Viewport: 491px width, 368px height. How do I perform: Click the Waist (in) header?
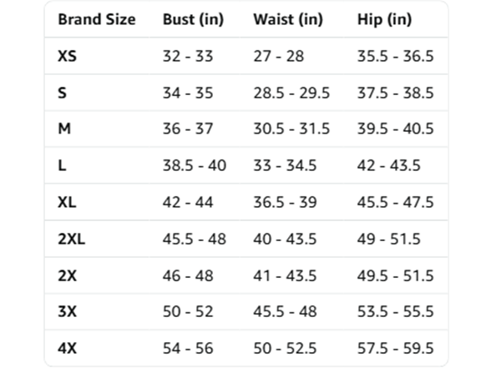pos(288,19)
